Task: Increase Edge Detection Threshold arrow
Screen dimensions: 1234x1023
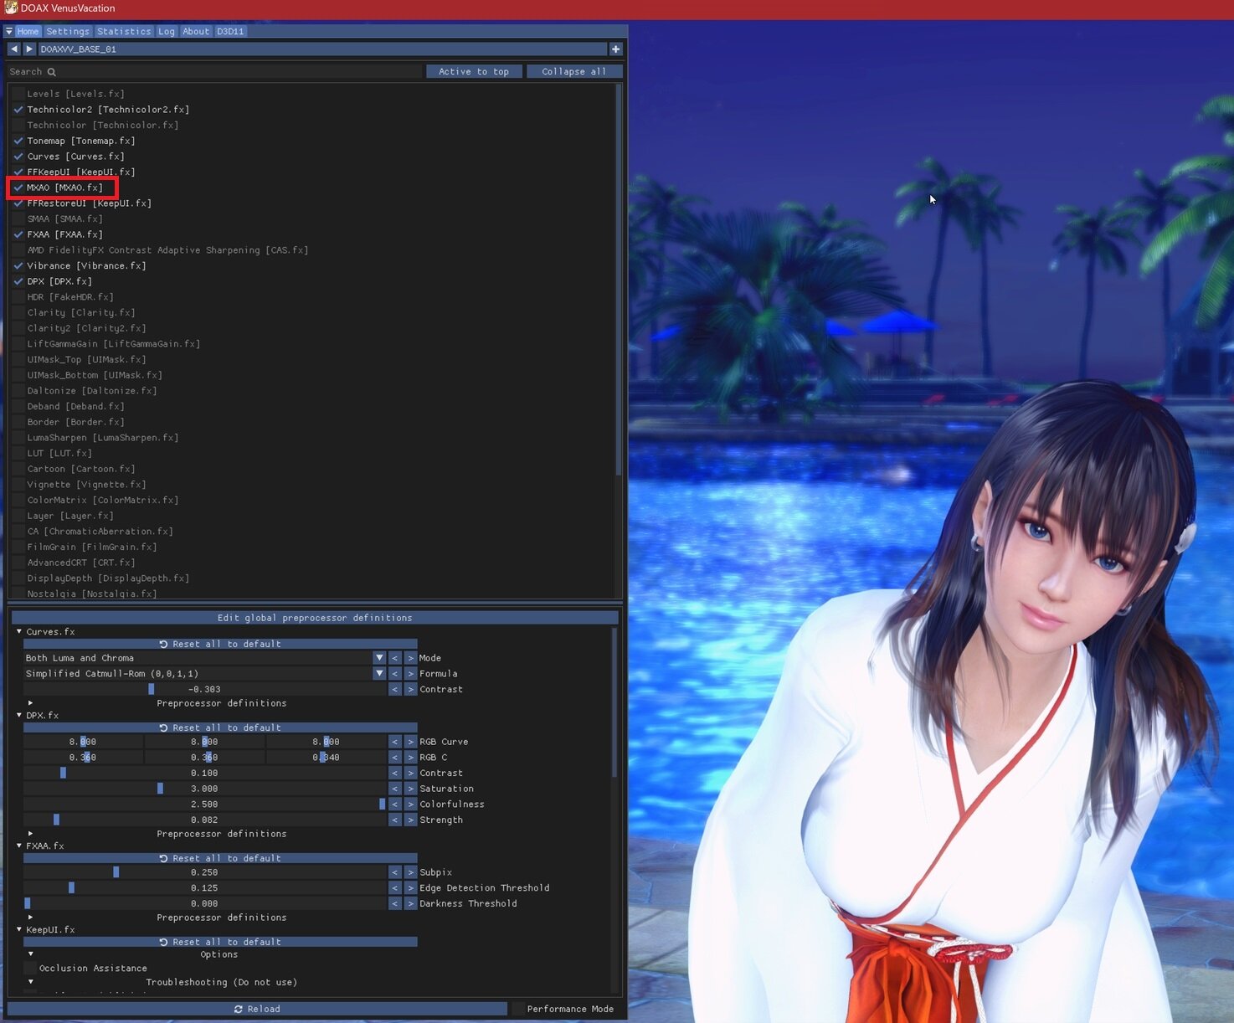Action: click(410, 888)
